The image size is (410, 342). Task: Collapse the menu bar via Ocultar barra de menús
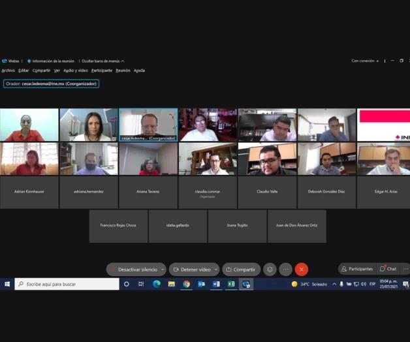click(102, 61)
